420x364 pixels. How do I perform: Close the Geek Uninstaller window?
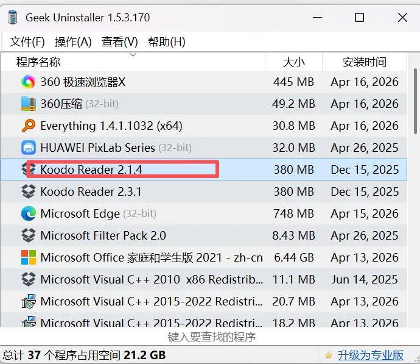(402, 18)
